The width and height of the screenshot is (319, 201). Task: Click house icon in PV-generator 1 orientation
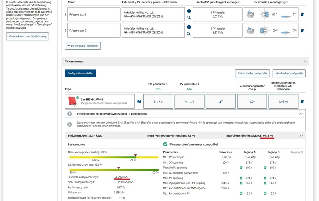(250, 14)
